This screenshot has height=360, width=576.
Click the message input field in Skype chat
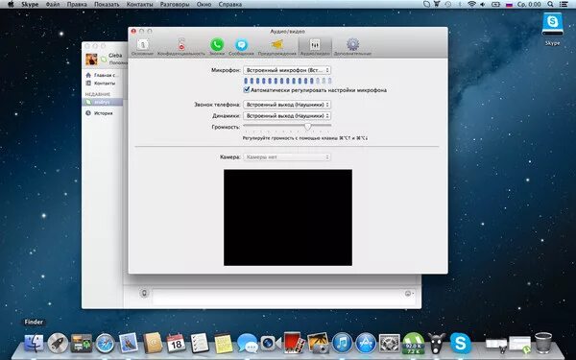(277, 296)
